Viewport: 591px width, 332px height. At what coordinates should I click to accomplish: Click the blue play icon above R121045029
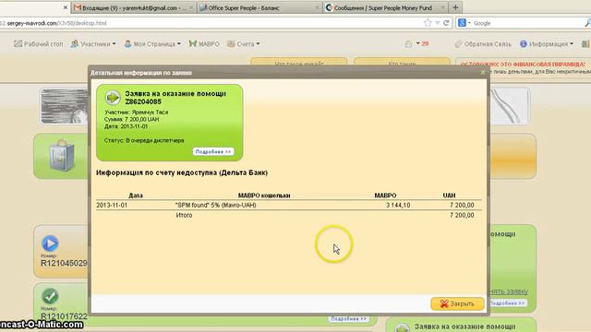50,243
